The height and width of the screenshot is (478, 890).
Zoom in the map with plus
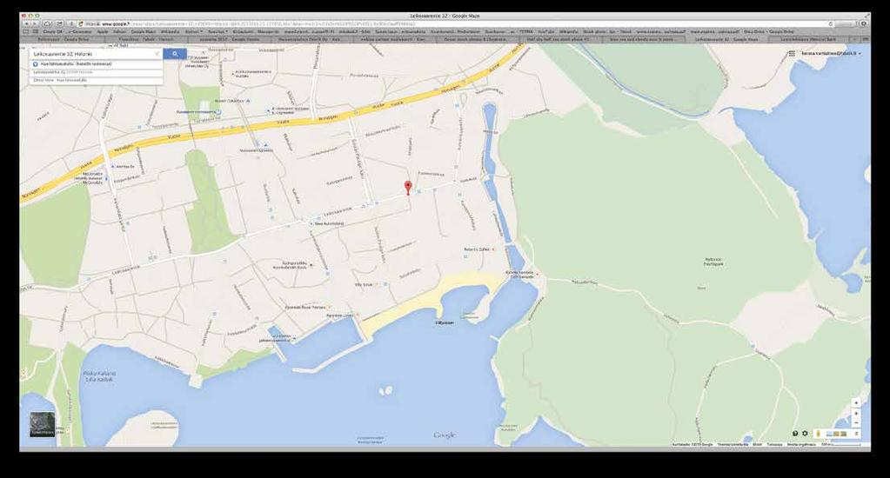tap(856, 414)
